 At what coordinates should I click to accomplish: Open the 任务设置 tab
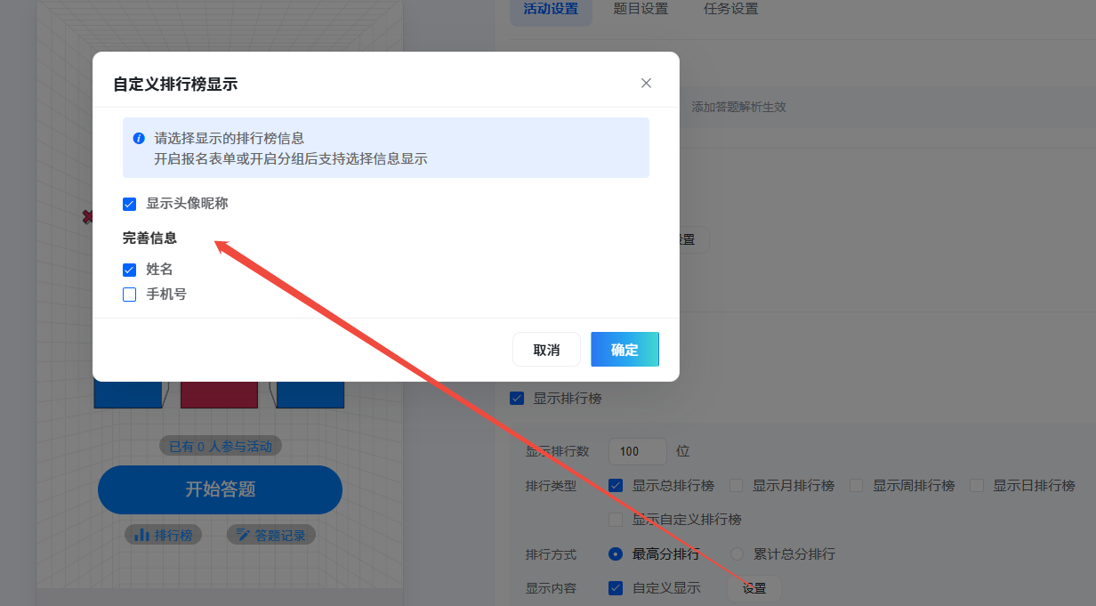click(x=731, y=9)
